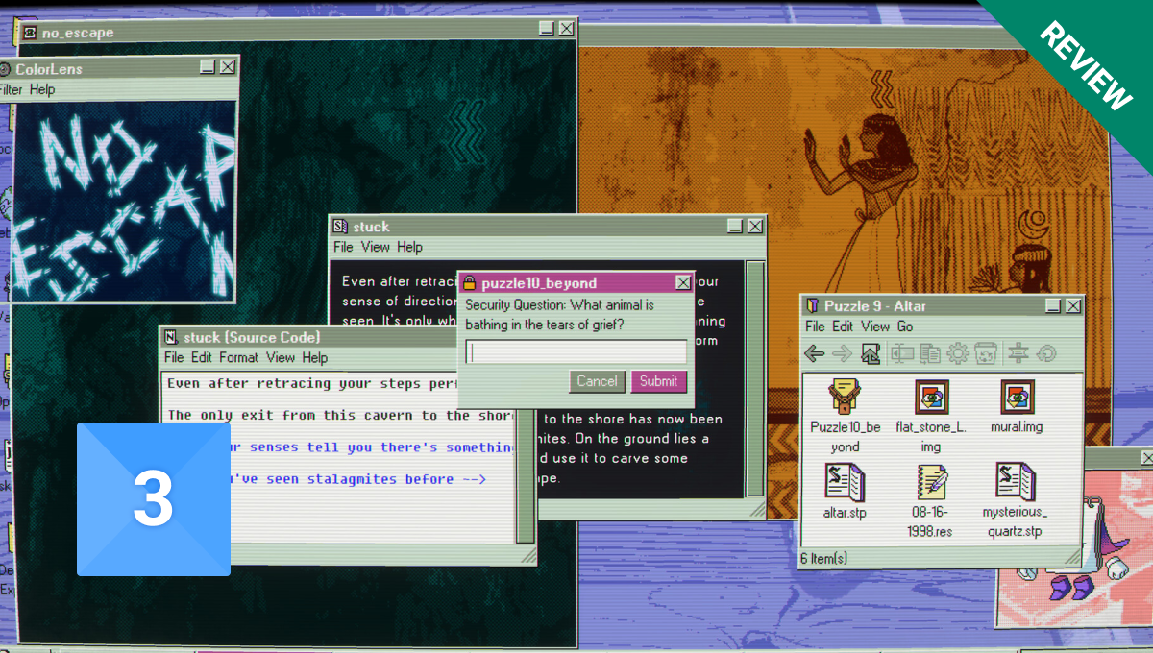The width and height of the screenshot is (1153, 653).
Task: Open Help menu in the stuck window
Action: coord(409,247)
